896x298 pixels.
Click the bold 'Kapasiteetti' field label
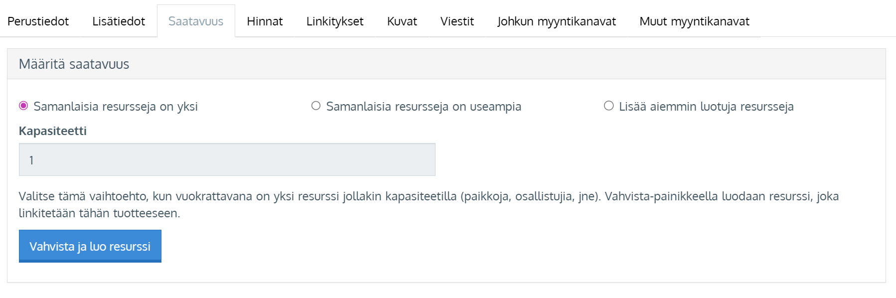[53, 131]
